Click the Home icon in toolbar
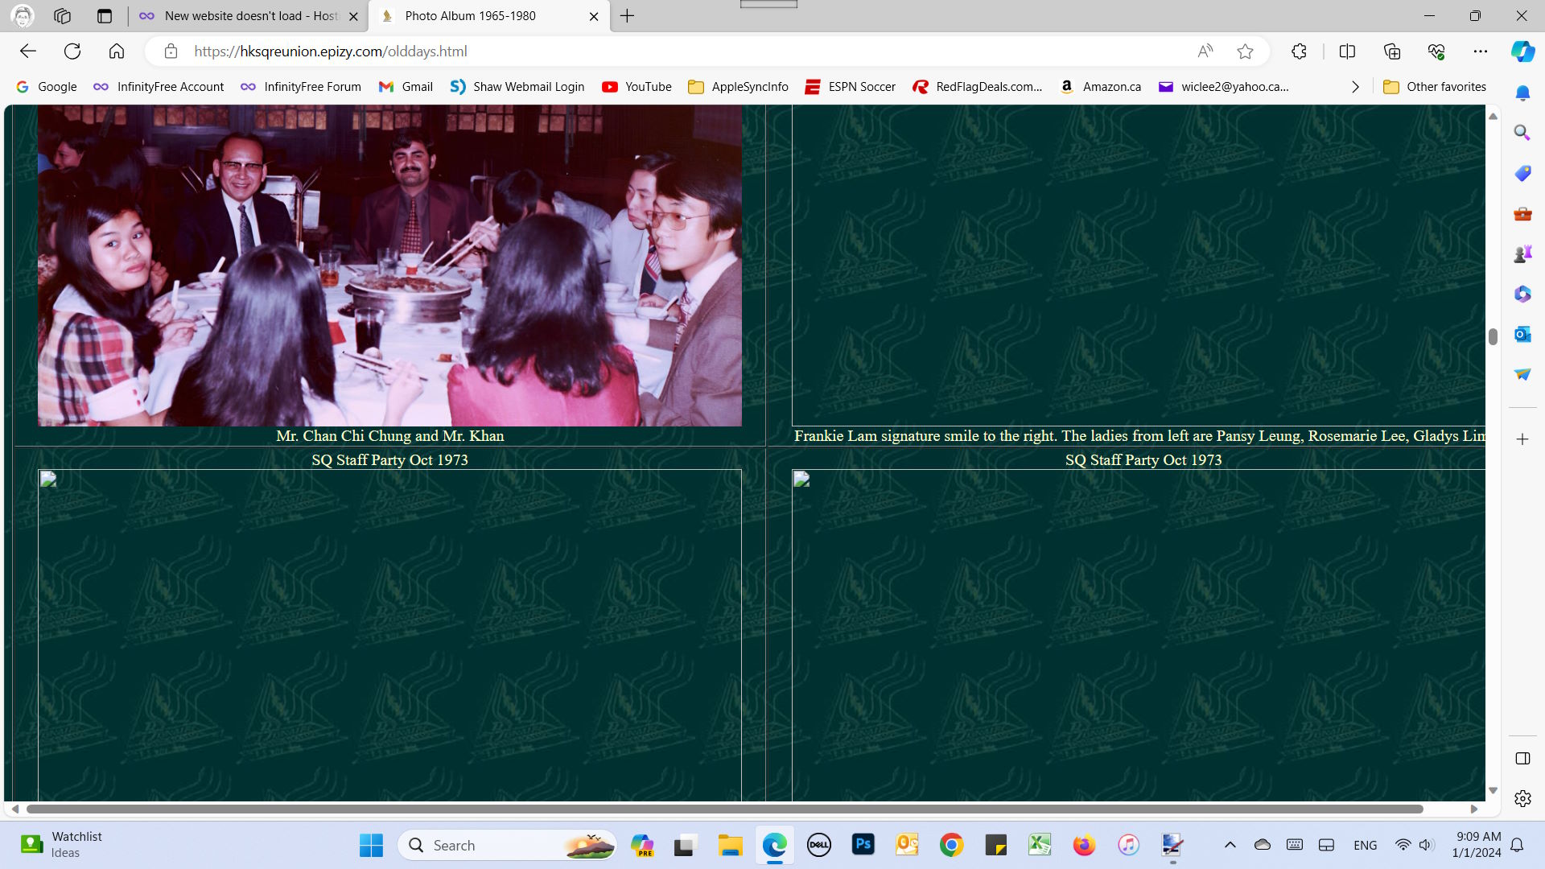The image size is (1545, 869). (117, 51)
